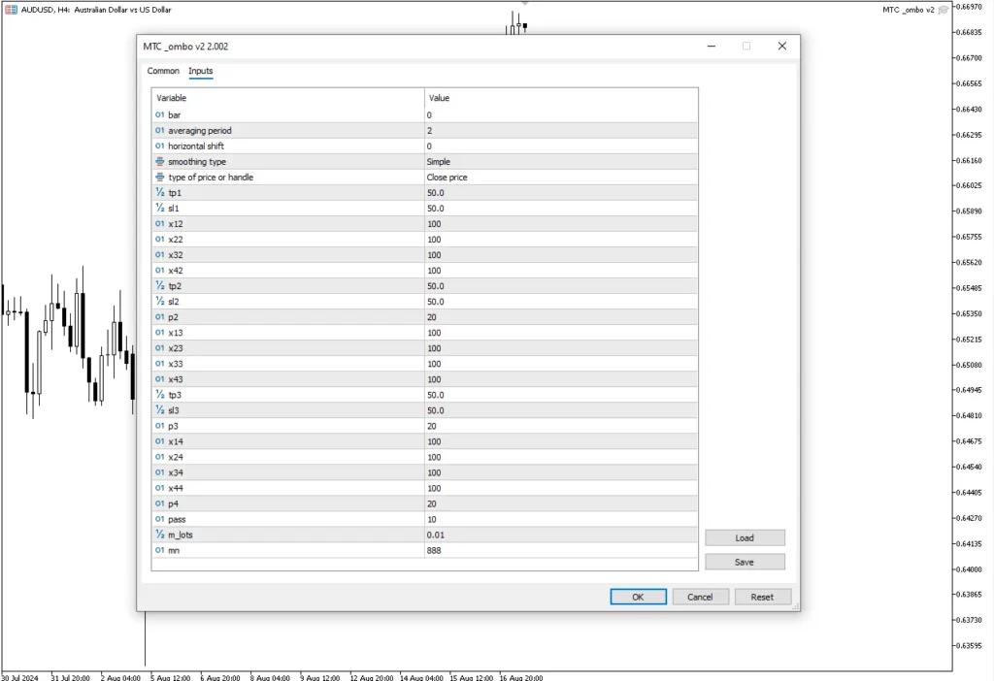Viewport: 994px width, 681px height.
Task: Close the MTC _ombo v2 dialog
Action: click(x=782, y=47)
